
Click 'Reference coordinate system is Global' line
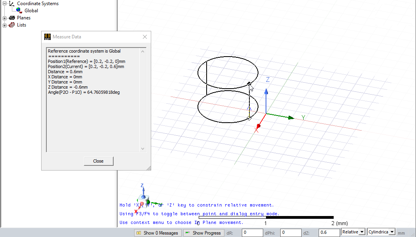84,51
